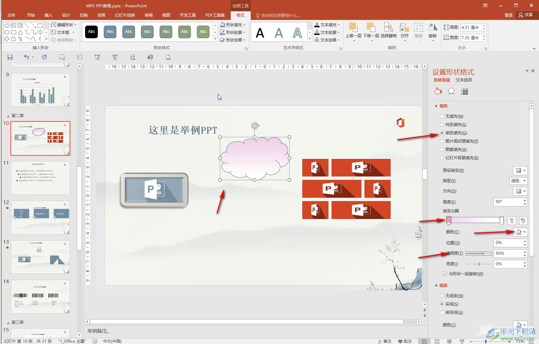Screen dimensions: 539x344
Task: Open the 文件 (File) menu
Action: 11,15
